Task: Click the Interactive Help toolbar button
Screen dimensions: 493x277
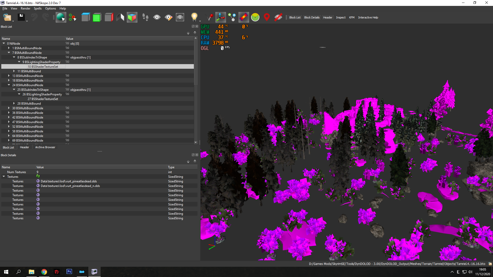Action: (x=368, y=17)
